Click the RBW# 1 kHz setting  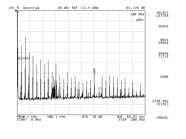pos(27,117)
